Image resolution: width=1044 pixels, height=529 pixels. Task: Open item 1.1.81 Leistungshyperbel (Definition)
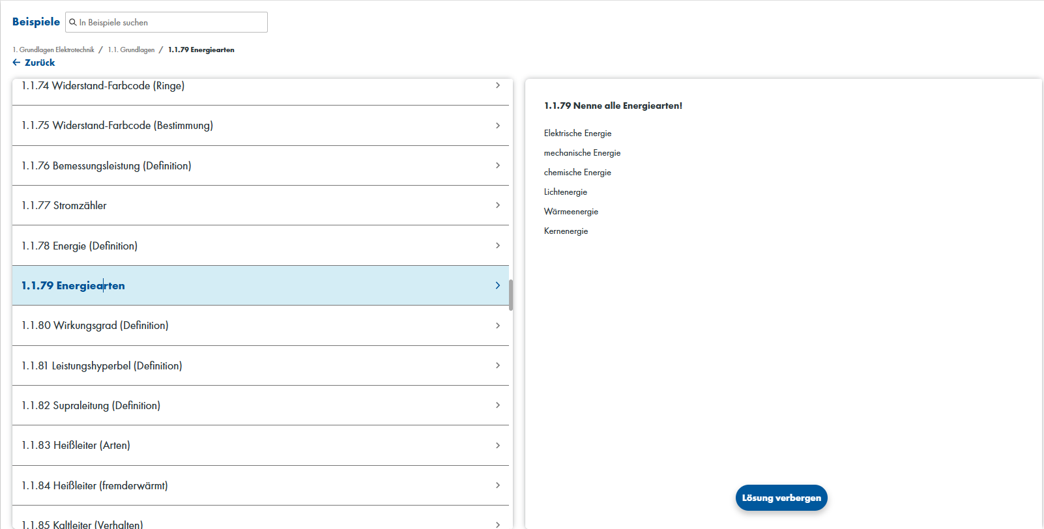pos(261,365)
